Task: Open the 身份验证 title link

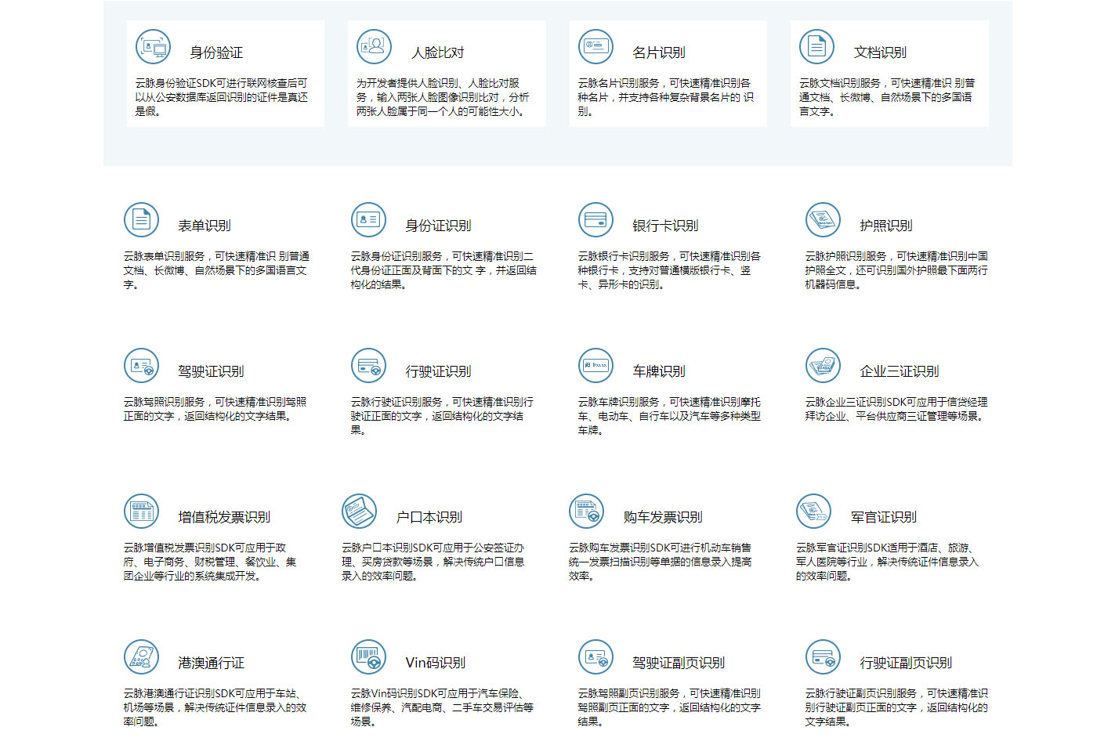Action: coord(216,52)
